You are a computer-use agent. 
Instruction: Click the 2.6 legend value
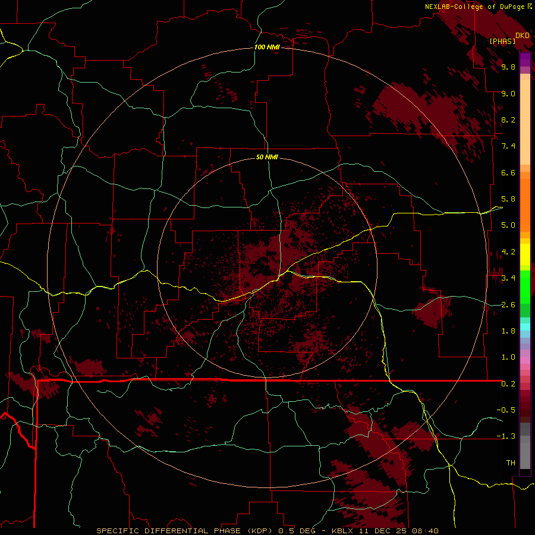pos(508,305)
